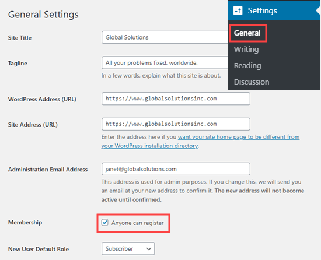Click the New User Default Role label
This screenshot has width=321, height=260.
click(x=39, y=249)
